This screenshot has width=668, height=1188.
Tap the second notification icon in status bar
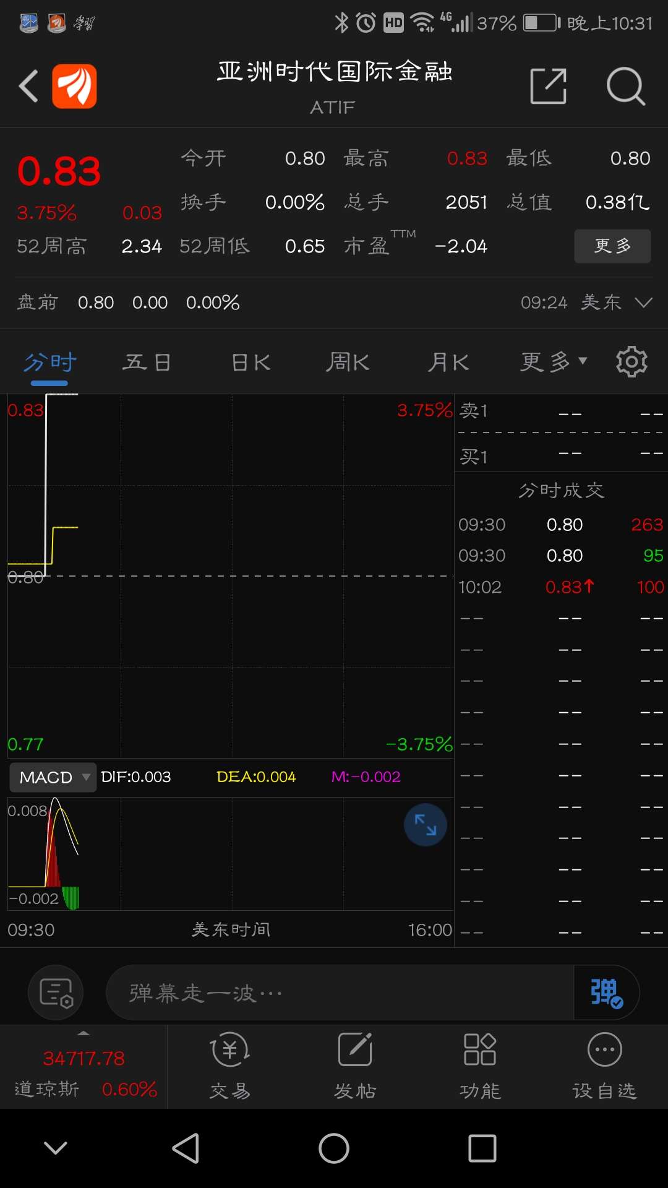tap(56, 24)
